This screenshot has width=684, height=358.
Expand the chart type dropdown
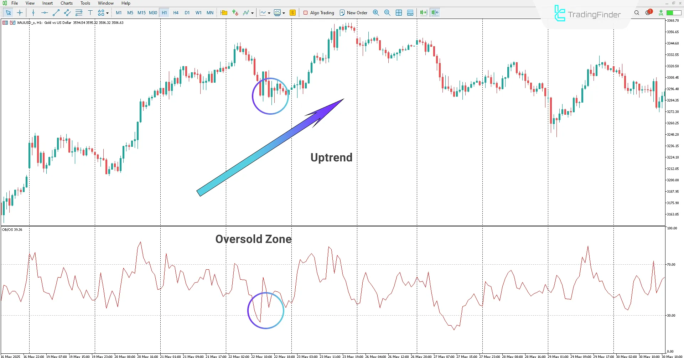pos(269,13)
